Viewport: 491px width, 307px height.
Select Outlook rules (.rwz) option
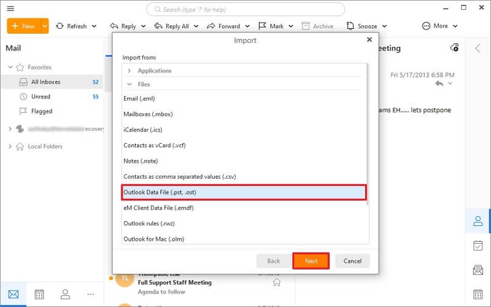244,223
